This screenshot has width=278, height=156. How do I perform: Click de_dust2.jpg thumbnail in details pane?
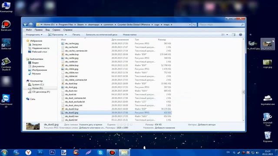pyautogui.click(x=33, y=126)
